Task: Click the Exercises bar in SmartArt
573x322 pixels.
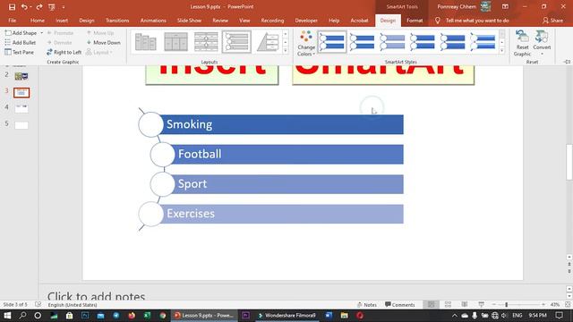Action: point(281,214)
